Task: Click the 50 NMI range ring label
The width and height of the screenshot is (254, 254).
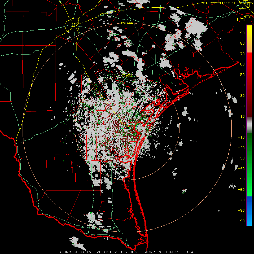Action: tap(127, 75)
